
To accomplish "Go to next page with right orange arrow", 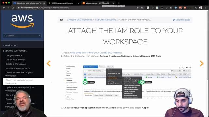I will point(201,63).
